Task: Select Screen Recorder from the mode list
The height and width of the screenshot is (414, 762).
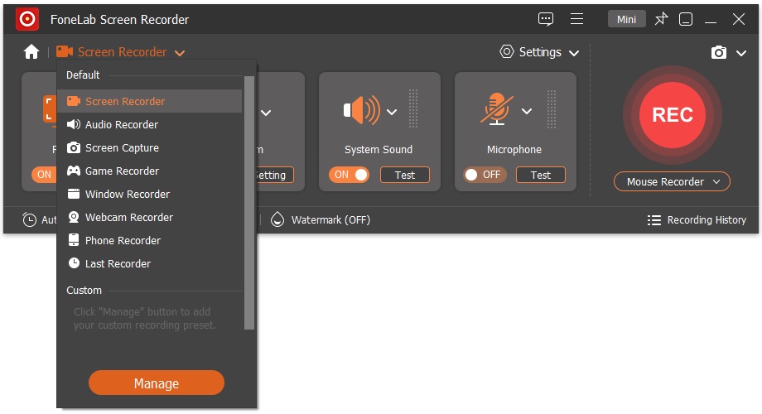Action: [x=150, y=101]
